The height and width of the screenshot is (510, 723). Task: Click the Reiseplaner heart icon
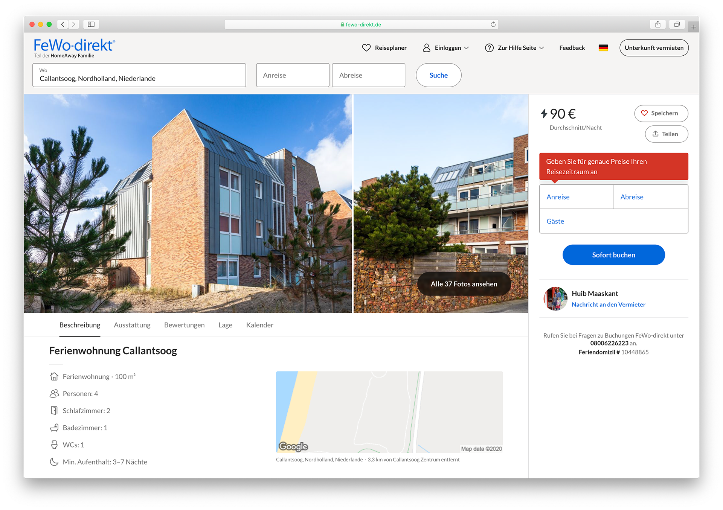(x=366, y=48)
